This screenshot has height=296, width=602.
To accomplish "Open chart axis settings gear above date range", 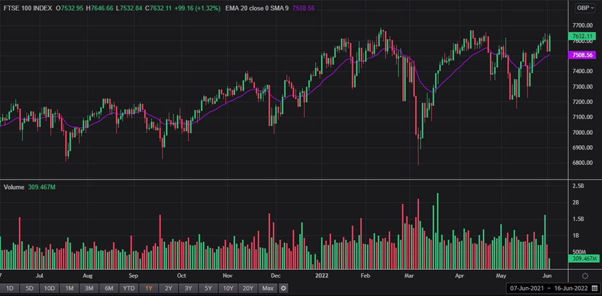I will pyautogui.click(x=585, y=276).
